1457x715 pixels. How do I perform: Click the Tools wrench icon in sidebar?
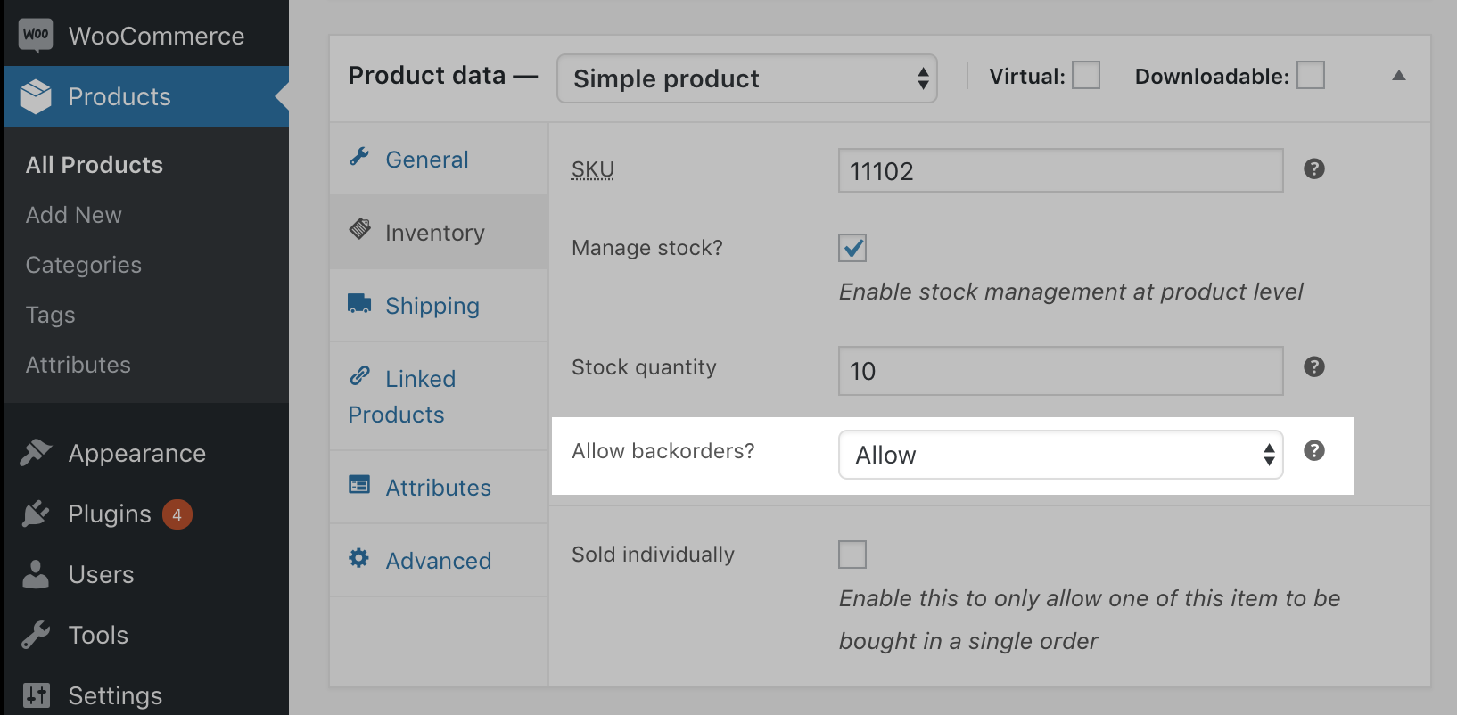pos(36,635)
